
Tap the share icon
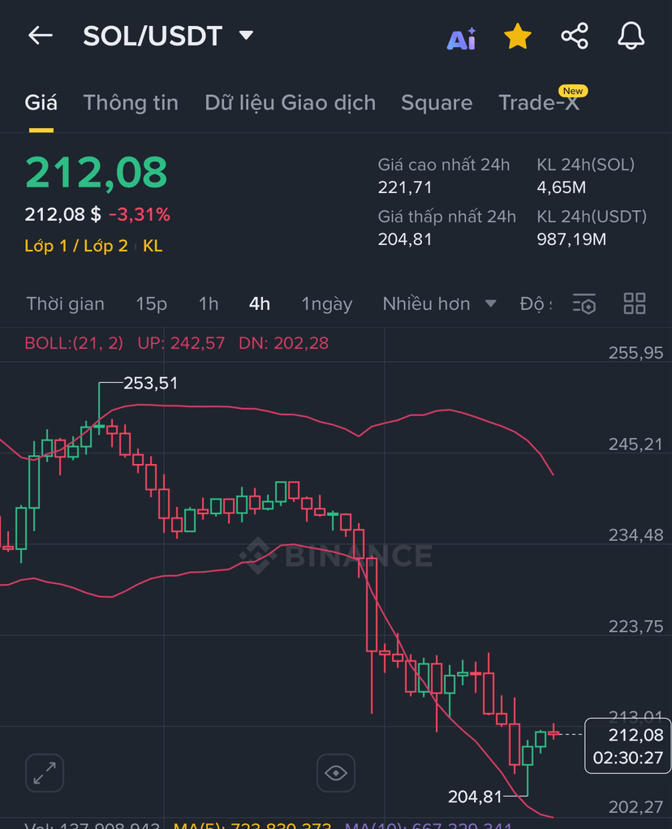click(575, 37)
